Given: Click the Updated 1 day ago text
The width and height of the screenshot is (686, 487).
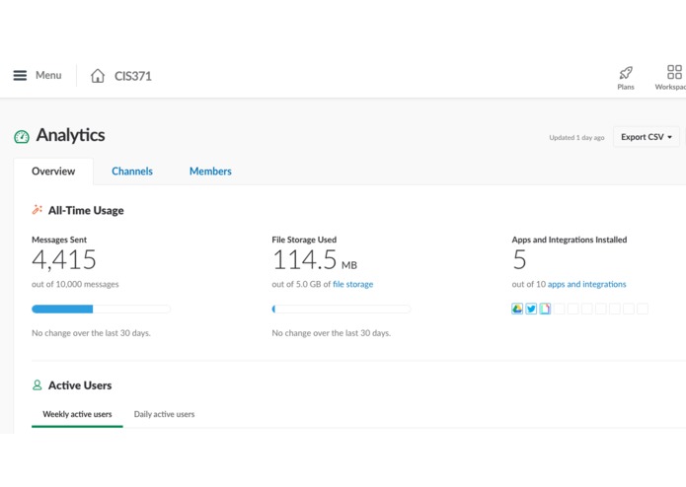Looking at the screenshot, I should (x=576, y=138).
